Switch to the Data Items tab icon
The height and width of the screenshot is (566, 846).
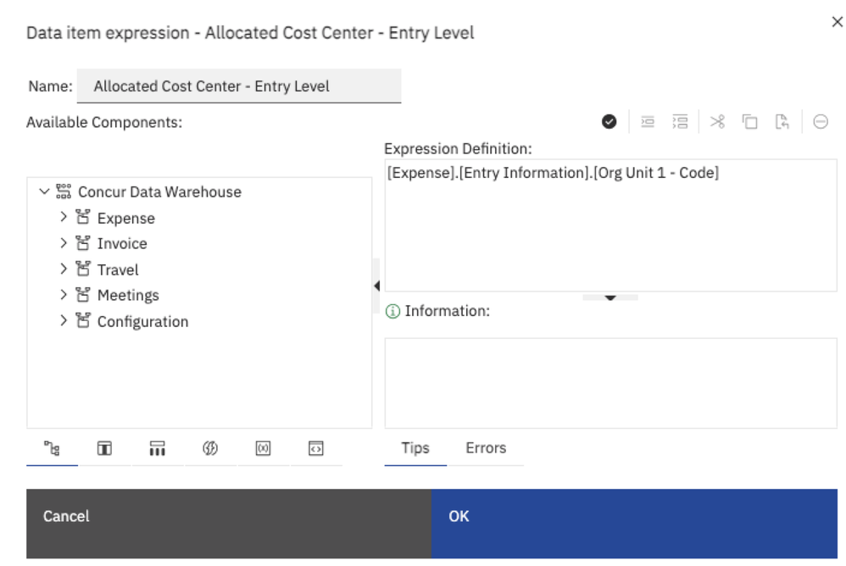coord(104,448)
